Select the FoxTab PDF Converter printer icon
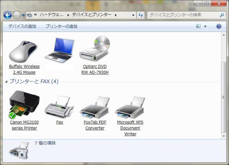229x165 pixels. (x=95, y=107)
